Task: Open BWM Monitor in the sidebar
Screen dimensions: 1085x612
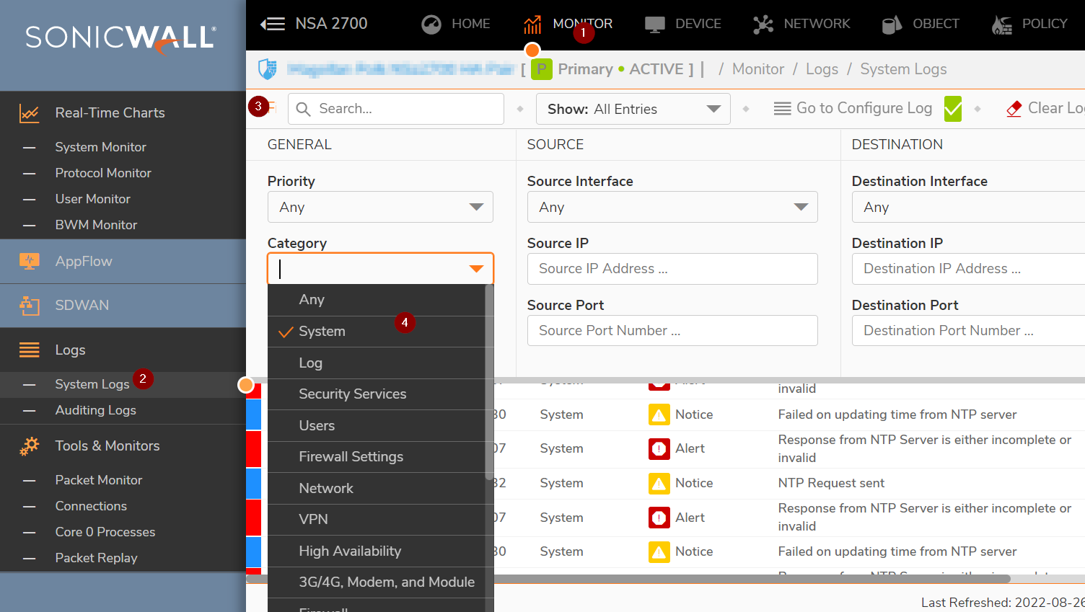Action: [96, 225]
